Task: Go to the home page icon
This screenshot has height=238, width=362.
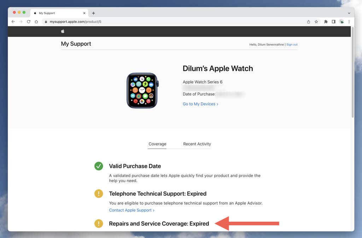Action: point(36,22)
